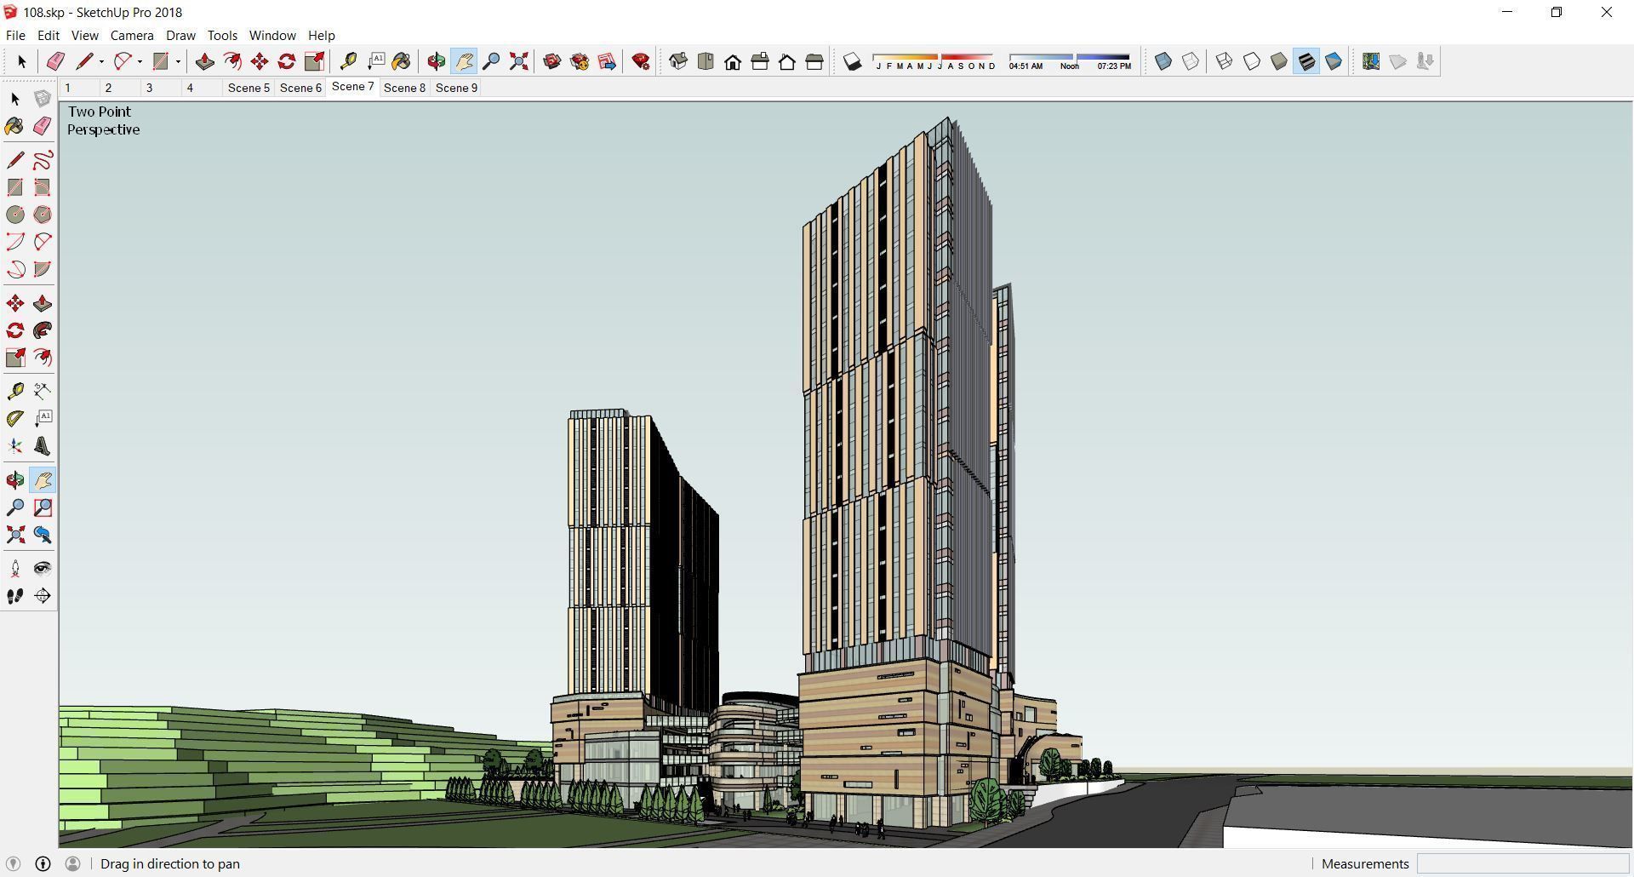This screenshot has width=1634, height=877.
Task: Switch to Front view house icon
Action: pyautogui.click(x=733, y=61)
